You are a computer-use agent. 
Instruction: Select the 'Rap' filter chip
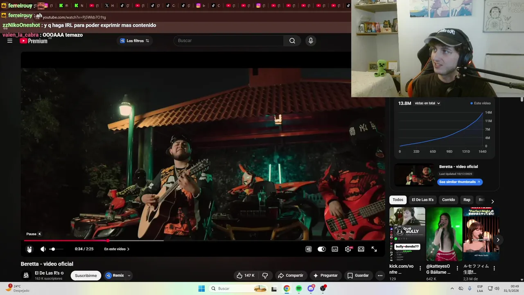point(467,200)
